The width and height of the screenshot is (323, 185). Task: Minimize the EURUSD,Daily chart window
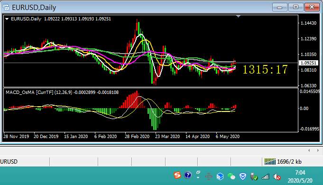pyautogui.click(x=279, y=7)
